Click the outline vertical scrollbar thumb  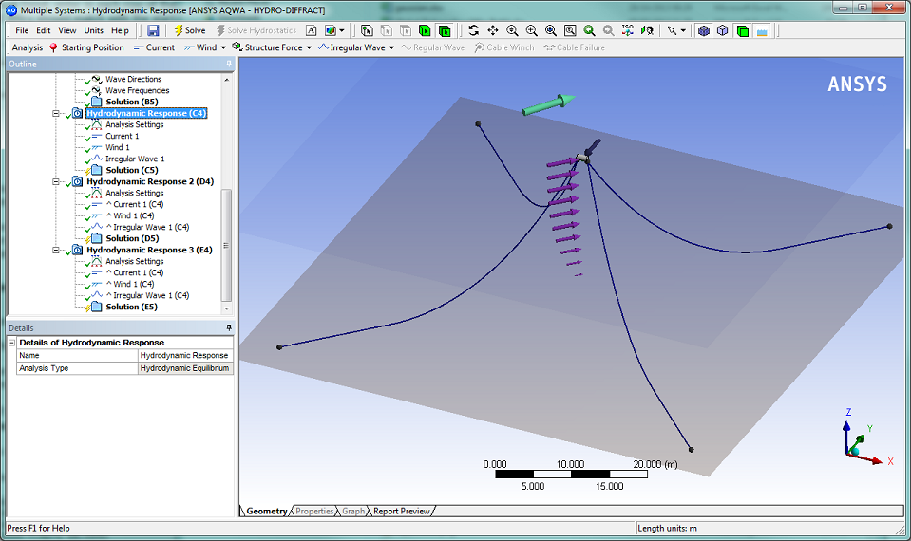227,244
